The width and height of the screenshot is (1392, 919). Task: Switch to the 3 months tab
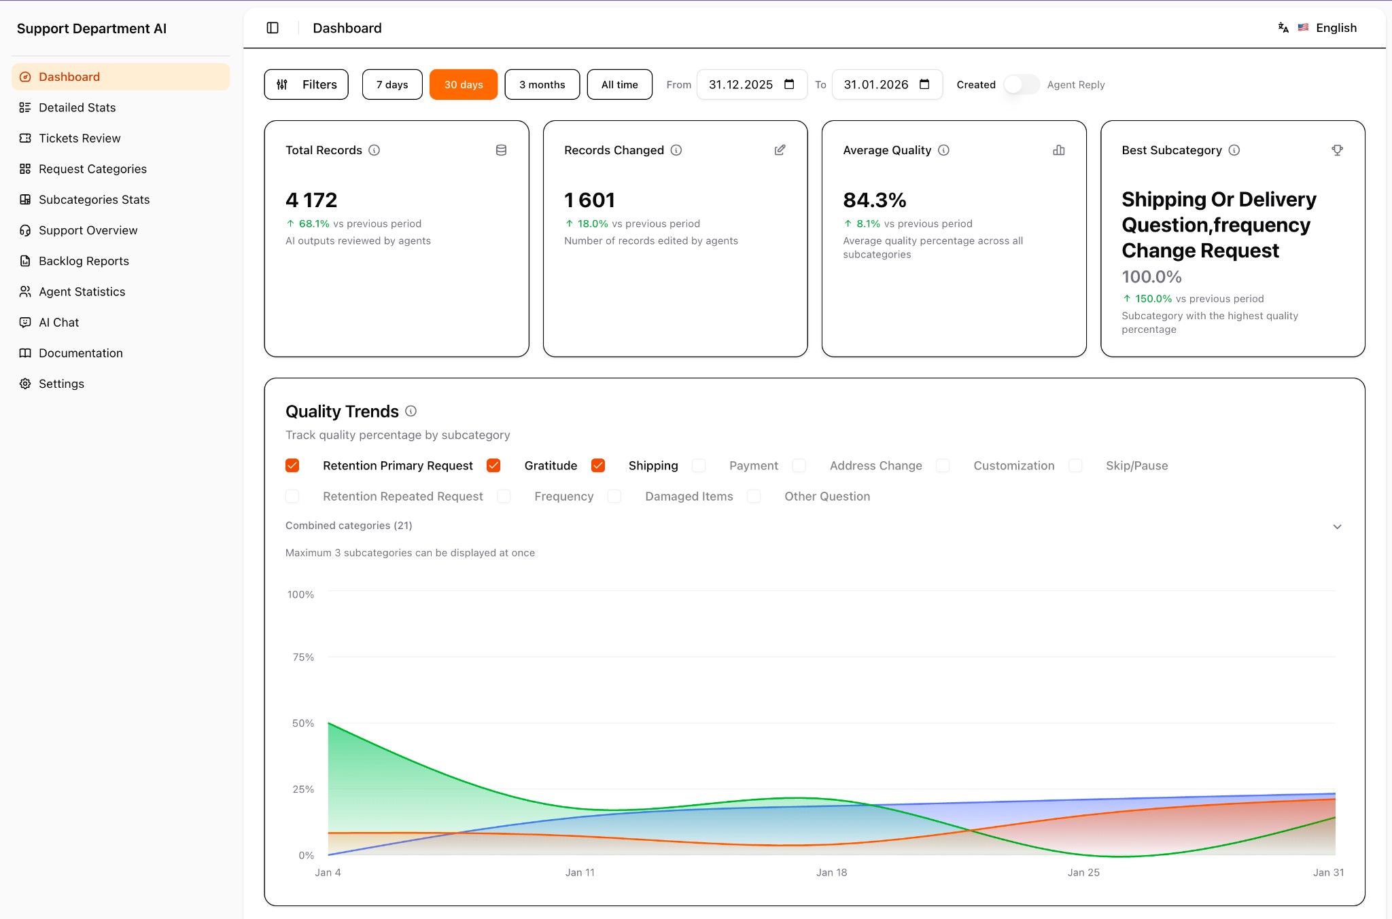coord(542,84)
